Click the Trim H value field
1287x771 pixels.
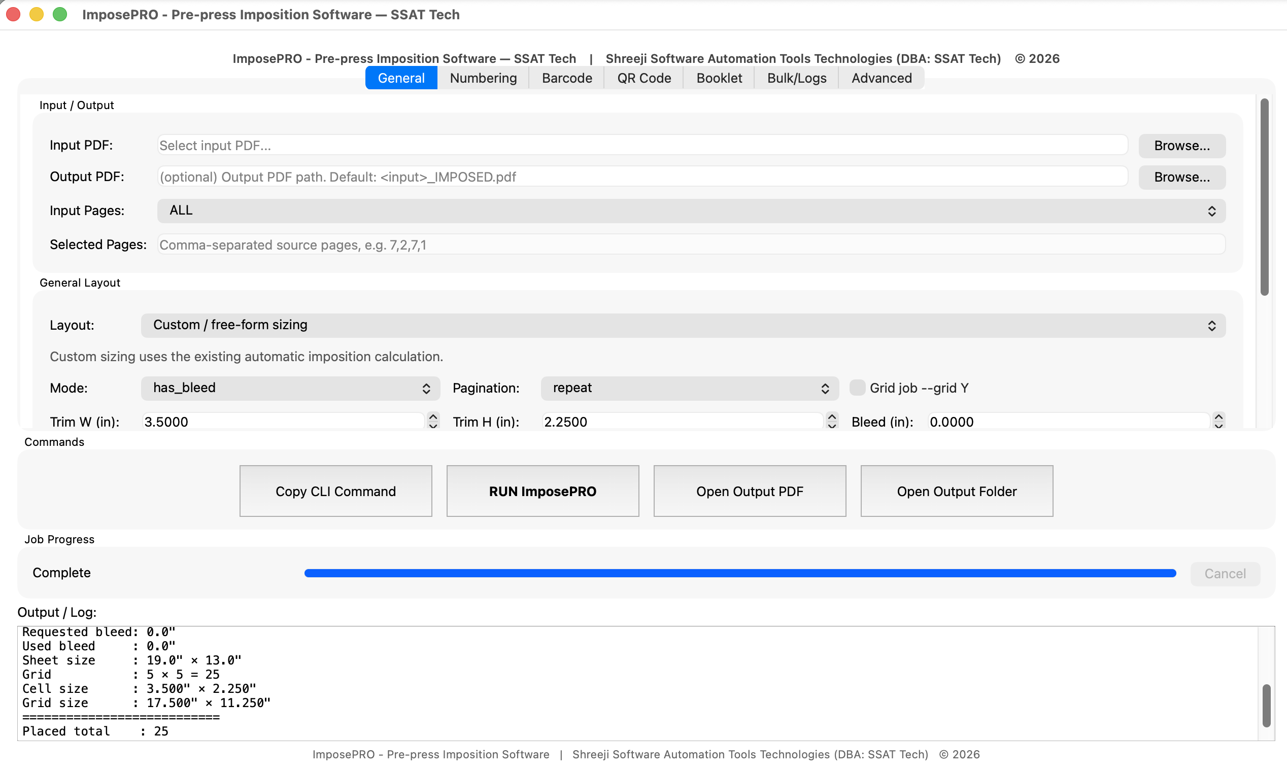tap(683, 422)
